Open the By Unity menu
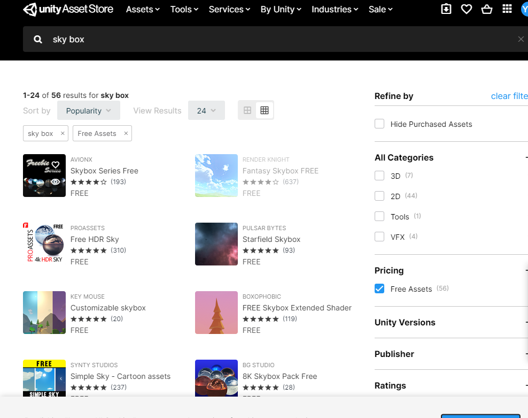Screen dimensions: 528x418 pos(281,10)
